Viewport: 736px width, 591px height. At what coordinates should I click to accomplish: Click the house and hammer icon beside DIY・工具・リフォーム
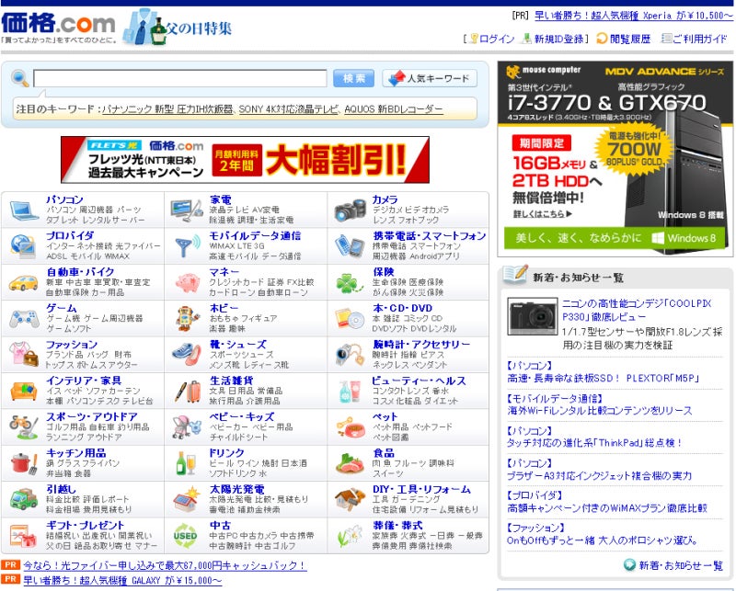tap(351, 499)
